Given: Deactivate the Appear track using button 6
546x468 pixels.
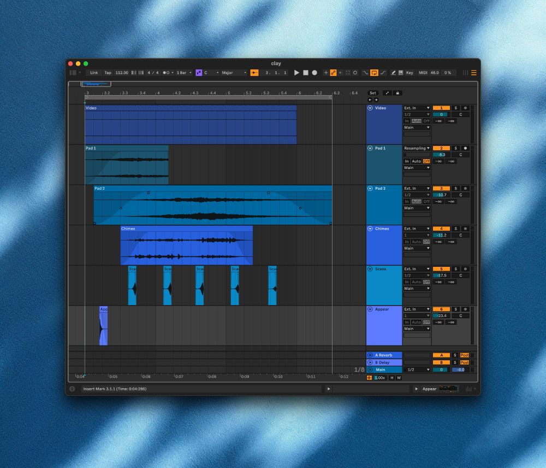Looking at the screenshot, I should coord(441,309).
